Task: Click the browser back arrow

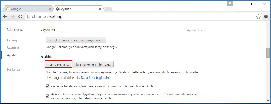Action: (x=5, y=17)
